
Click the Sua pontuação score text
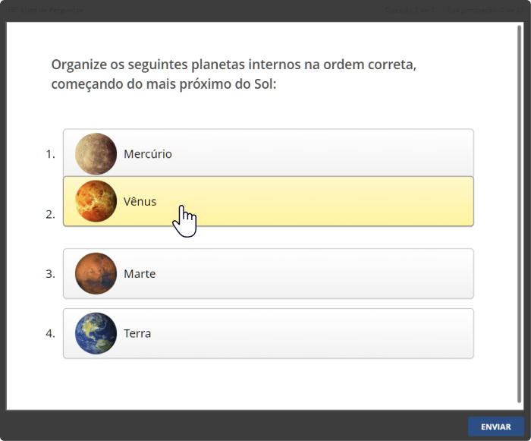coord(485,10)
